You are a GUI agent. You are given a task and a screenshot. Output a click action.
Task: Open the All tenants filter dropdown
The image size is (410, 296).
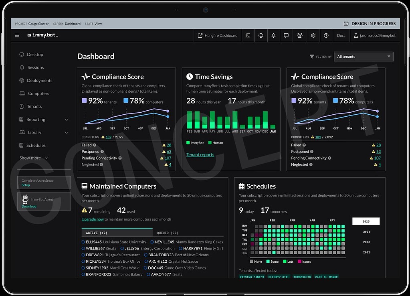363,56
